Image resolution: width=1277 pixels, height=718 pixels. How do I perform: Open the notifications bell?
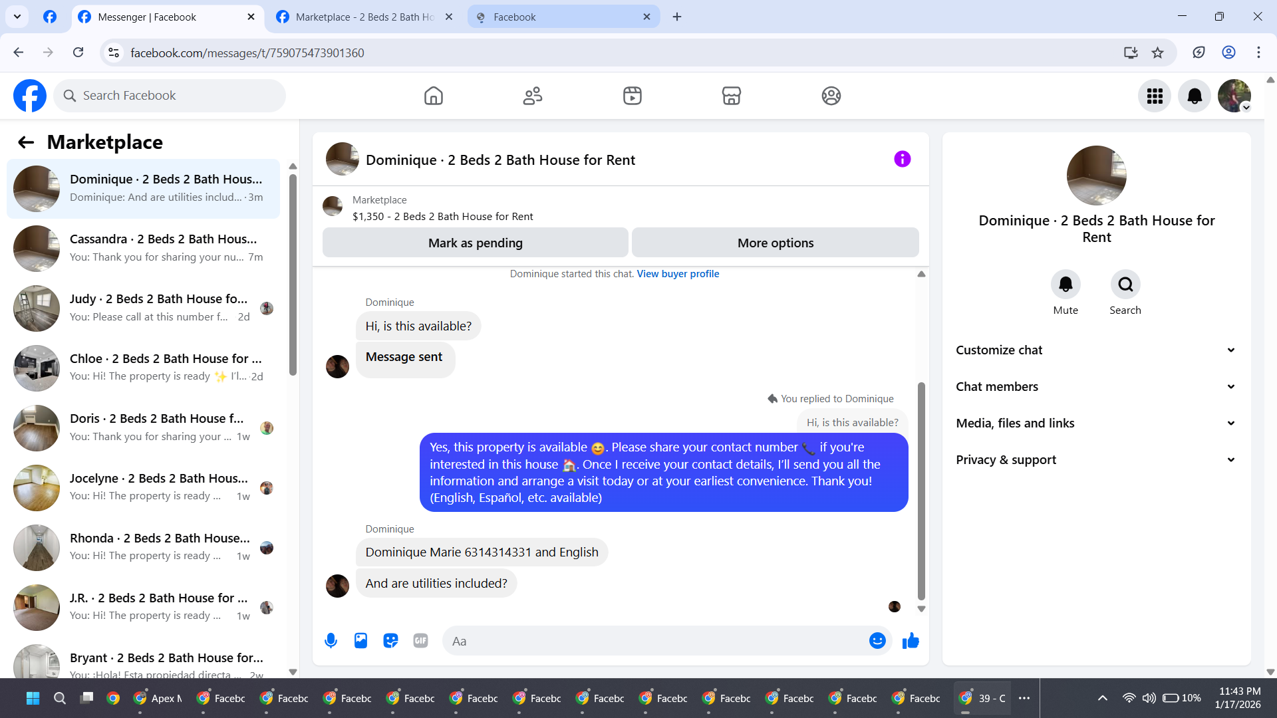1195,96
